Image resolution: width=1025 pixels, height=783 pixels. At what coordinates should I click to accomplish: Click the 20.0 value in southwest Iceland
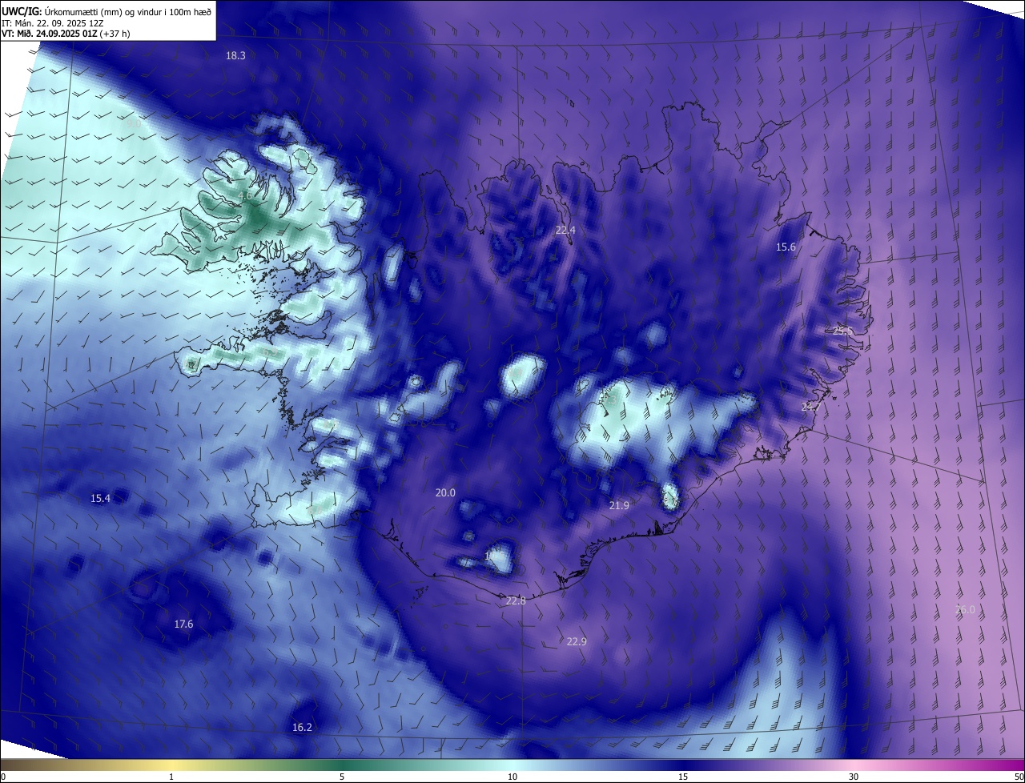click(445, 492)
